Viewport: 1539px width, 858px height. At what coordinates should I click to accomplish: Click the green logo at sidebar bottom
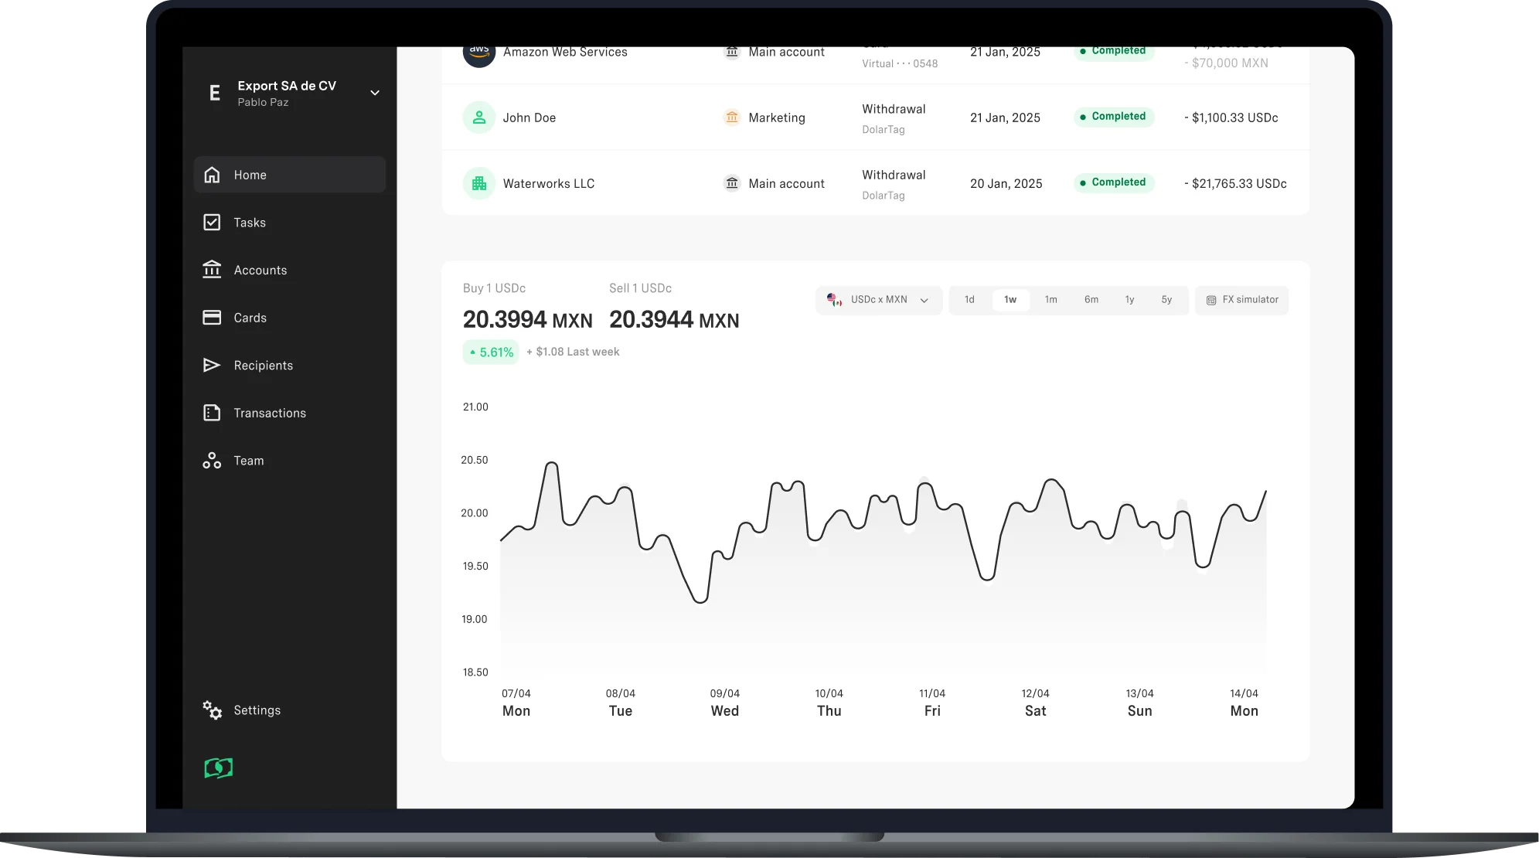click(218, 768)
